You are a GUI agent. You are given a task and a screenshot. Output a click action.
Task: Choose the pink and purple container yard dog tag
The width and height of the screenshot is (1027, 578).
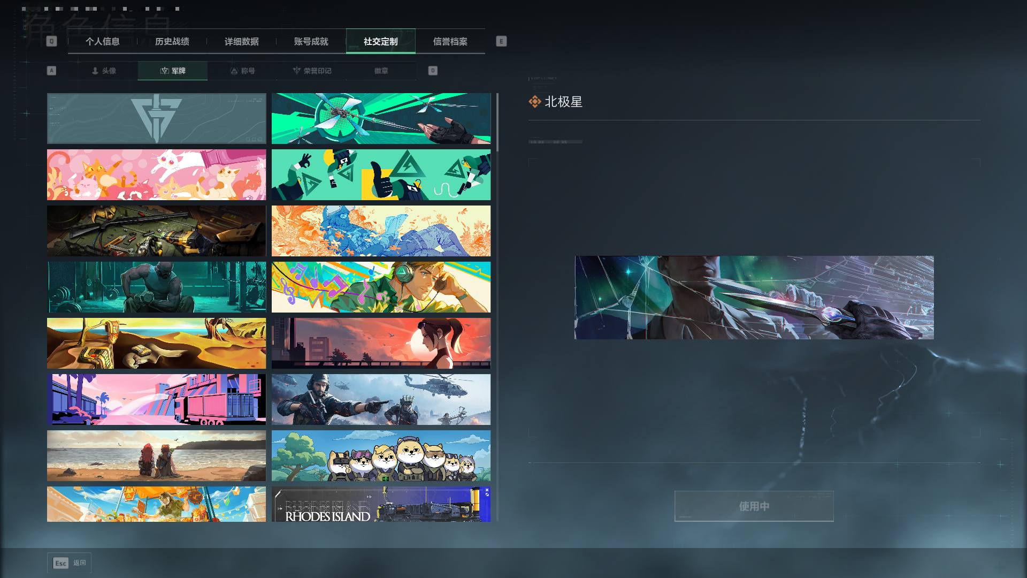[x=156, y=400]
